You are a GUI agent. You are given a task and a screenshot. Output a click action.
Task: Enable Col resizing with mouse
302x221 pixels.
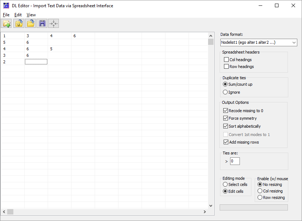[x=260, y=191]
